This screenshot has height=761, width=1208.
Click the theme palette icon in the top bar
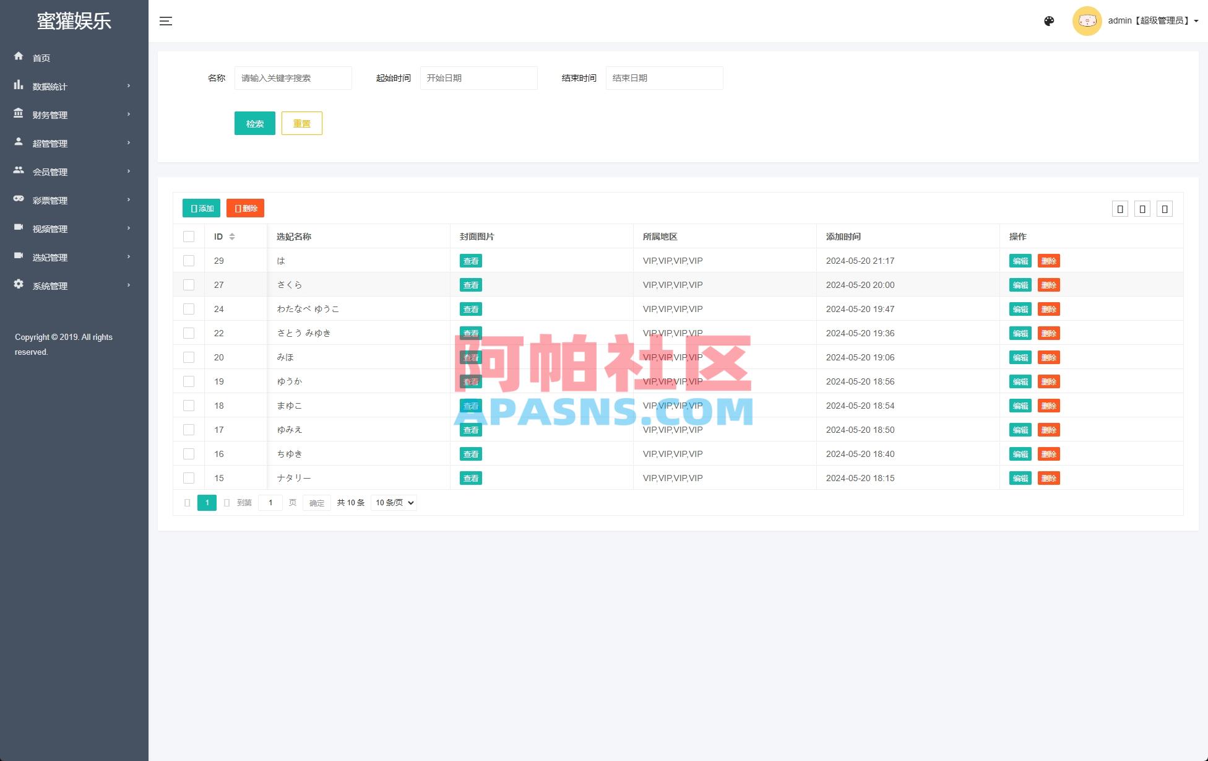point(1048,20)
